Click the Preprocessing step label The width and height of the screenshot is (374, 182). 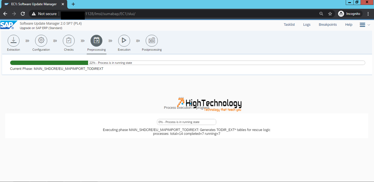(x=97, y=50)
